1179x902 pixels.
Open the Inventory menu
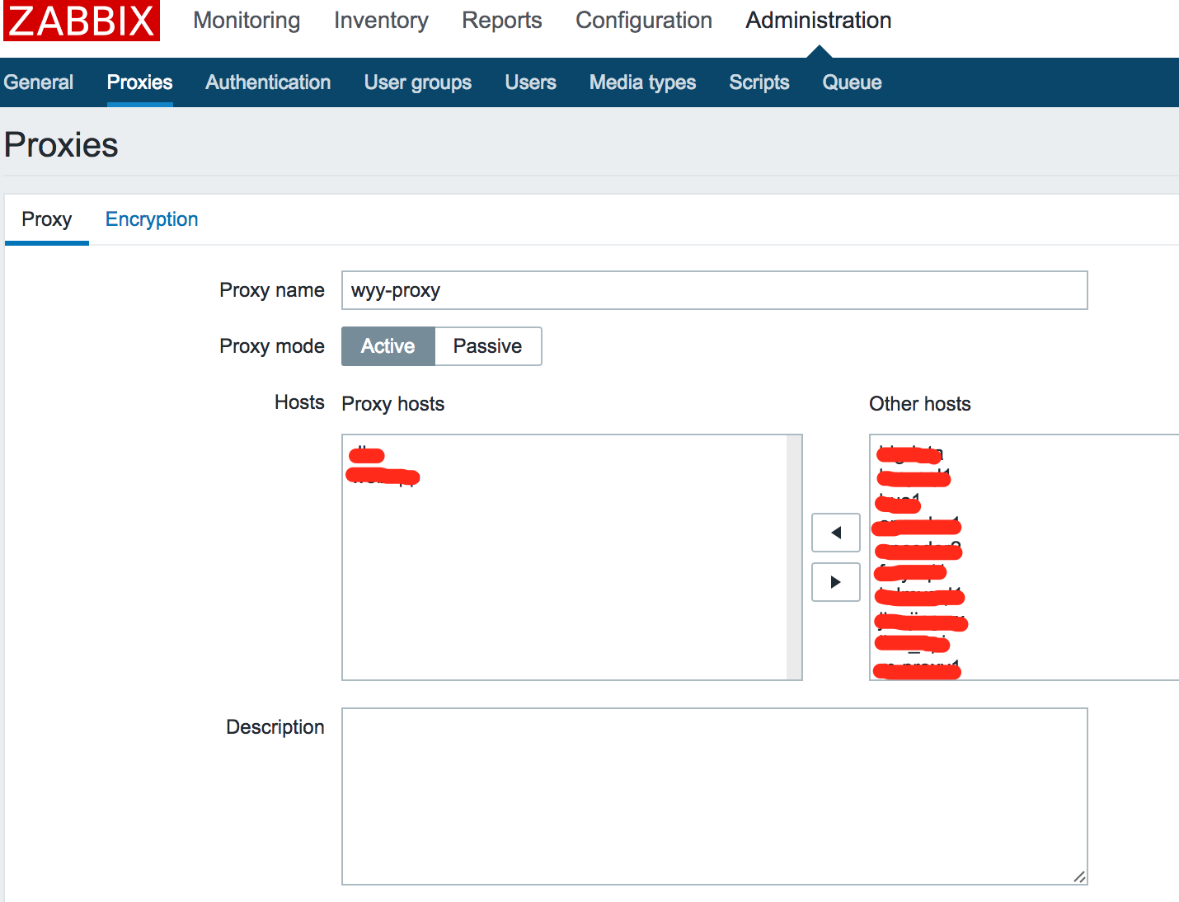381,21
